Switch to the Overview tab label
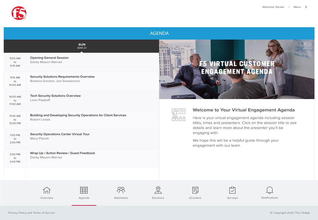Viewport: 318px width, 220px height. 47,198
